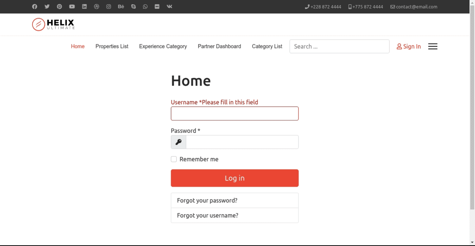This screenshot has width=475, height=246.
Task: Focus the Search box in the header
Action: point(339,46)
